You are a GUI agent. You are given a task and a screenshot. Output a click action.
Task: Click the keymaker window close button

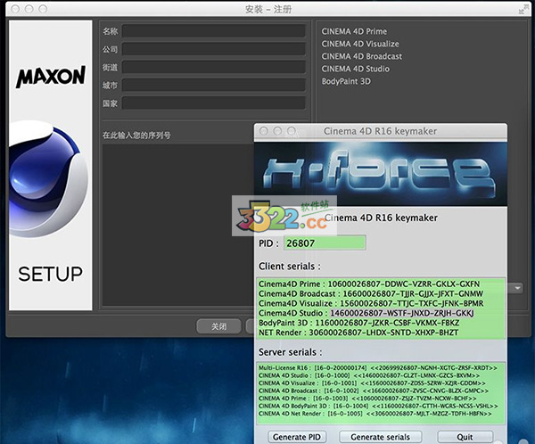263,131
